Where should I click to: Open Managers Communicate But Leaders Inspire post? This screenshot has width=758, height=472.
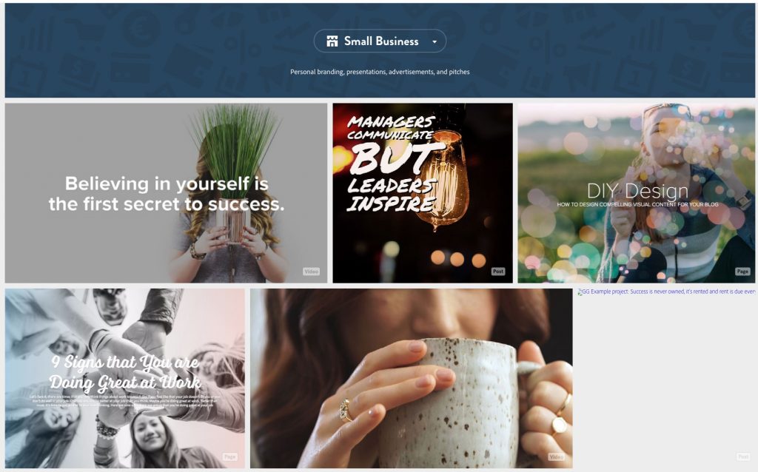[423, 193]
